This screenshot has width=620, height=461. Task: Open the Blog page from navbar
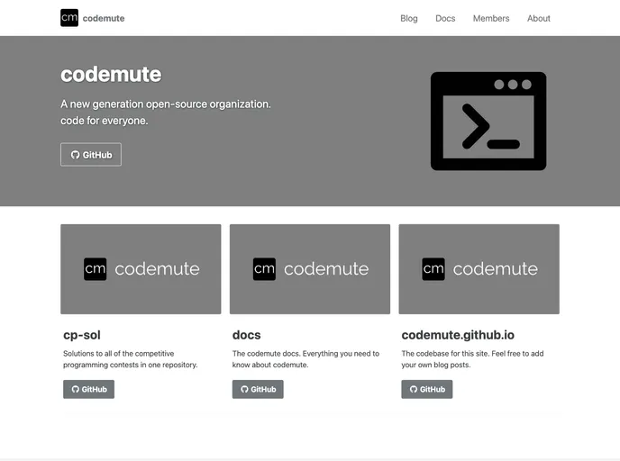pyautogui.click(x=409, y=18)
